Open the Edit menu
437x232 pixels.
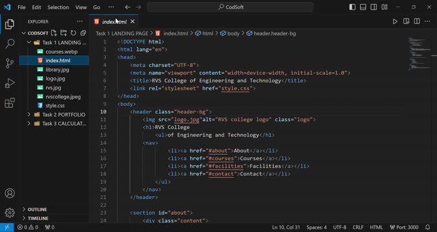pos(36,7)
